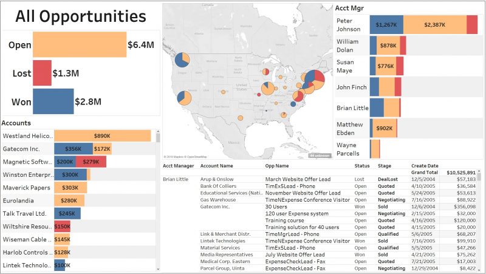
Task: Select John Finch blue won segment
Action: coord(374,87)
